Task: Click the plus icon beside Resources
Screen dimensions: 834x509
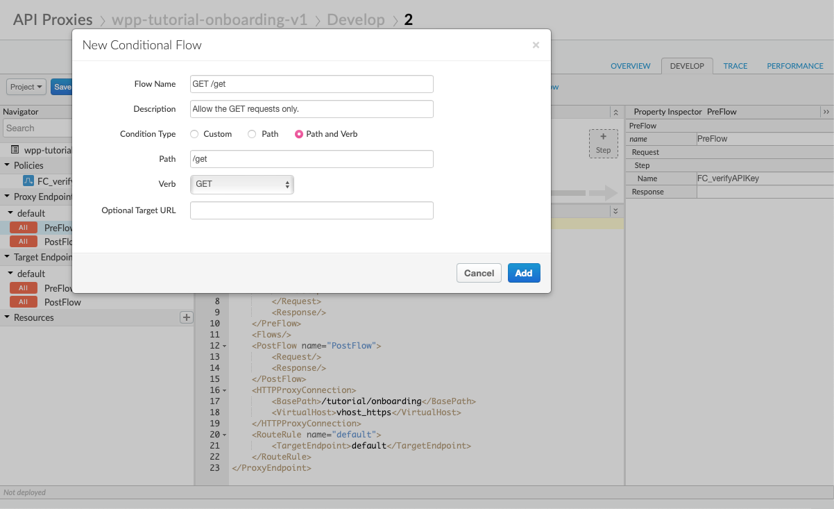Action: 186,317
